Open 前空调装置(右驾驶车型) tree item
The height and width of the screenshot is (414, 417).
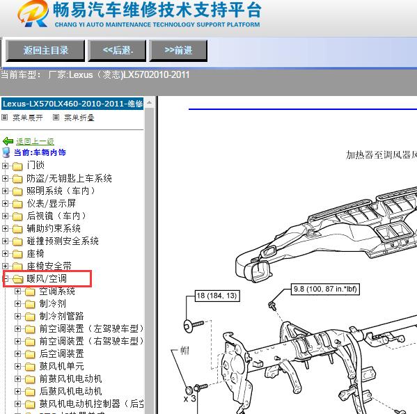click(91, 341)
